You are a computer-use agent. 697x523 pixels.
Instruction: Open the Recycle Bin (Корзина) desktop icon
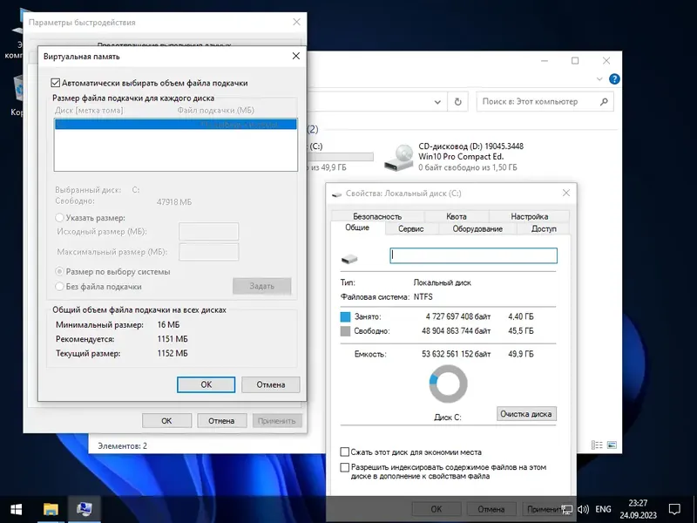(19, 87)
